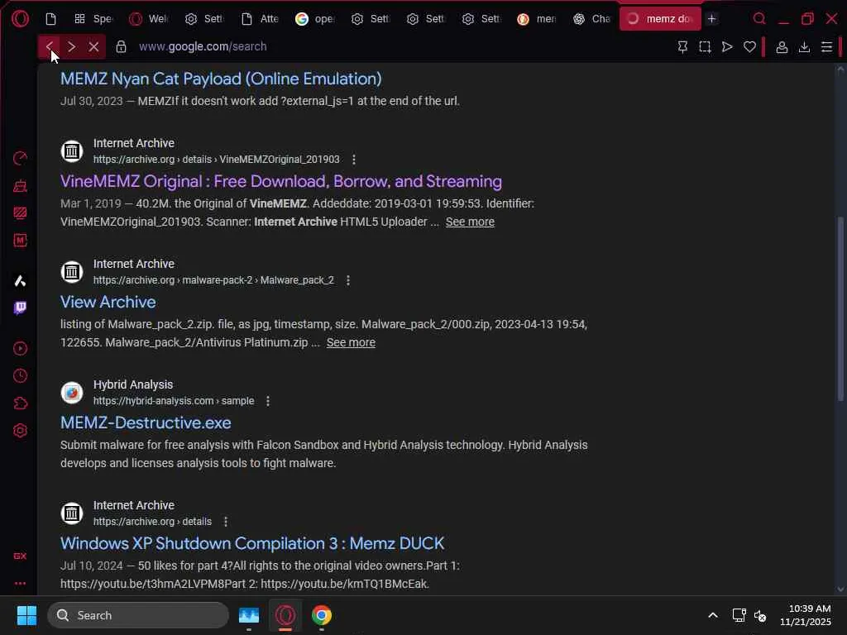
Task: Open Windows XP Shutdown Compilation 3 link
Action: tap(252, 543)
